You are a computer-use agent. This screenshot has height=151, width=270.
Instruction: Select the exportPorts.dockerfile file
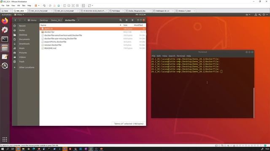(93, 42)
